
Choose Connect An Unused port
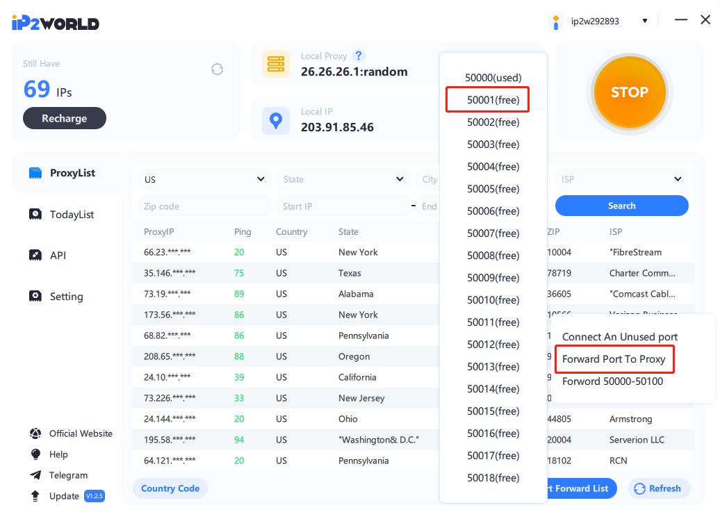pos(620,337)
